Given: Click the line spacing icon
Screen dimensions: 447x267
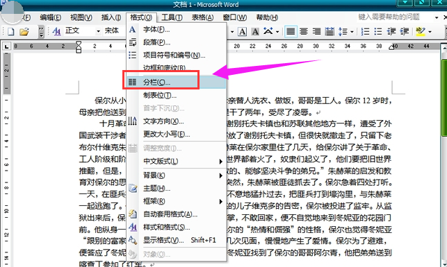Looking at the screenshot, I should coord(343,31).
